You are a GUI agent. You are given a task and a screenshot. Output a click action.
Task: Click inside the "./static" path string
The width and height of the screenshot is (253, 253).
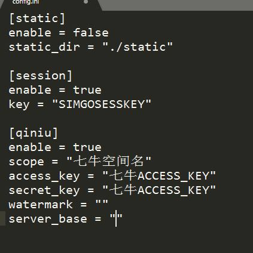tap(138, 47)
